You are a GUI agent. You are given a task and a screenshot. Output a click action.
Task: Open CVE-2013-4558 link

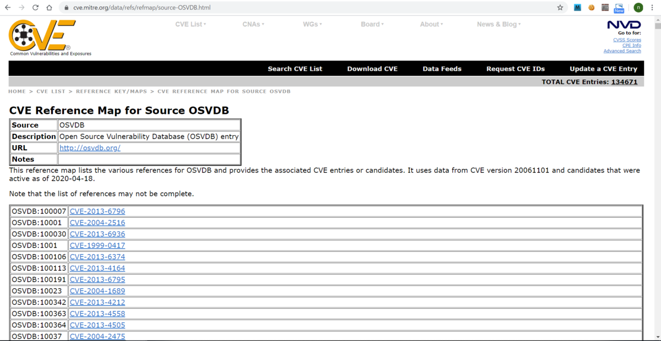[x=97, y=313]
